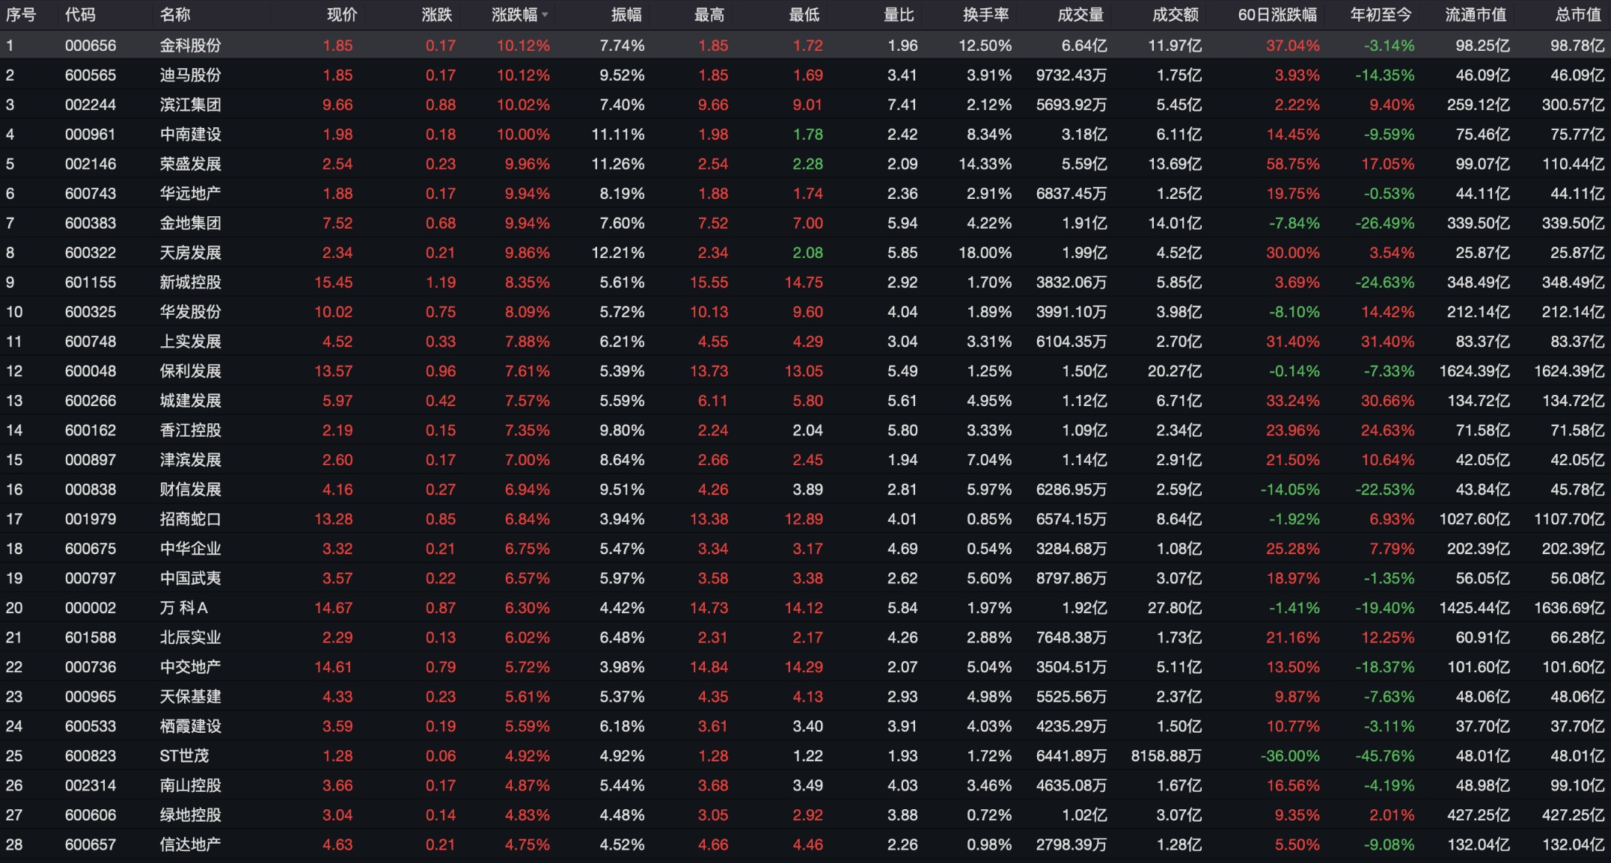Image resolution: width=1611 pixels, height=863 pixels.
Task: Click 18.00% turnover rate of 天房发展
Action: [x=985, y=253]
